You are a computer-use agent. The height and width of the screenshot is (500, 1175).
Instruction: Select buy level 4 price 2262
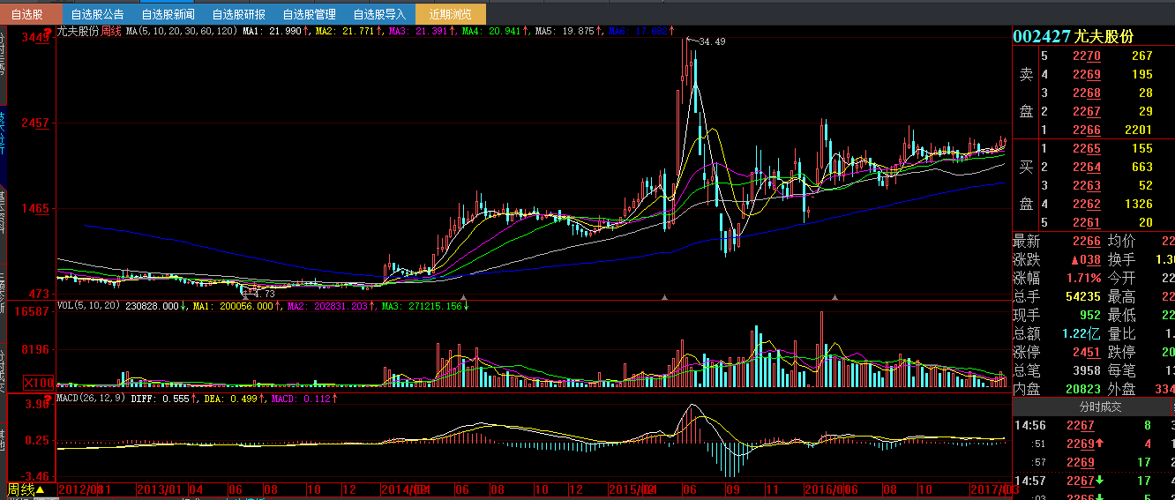click(x=1086, y=204)
